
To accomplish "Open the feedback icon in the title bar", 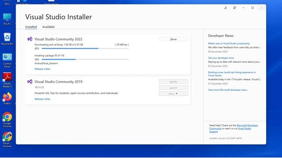I will (234, 8).
